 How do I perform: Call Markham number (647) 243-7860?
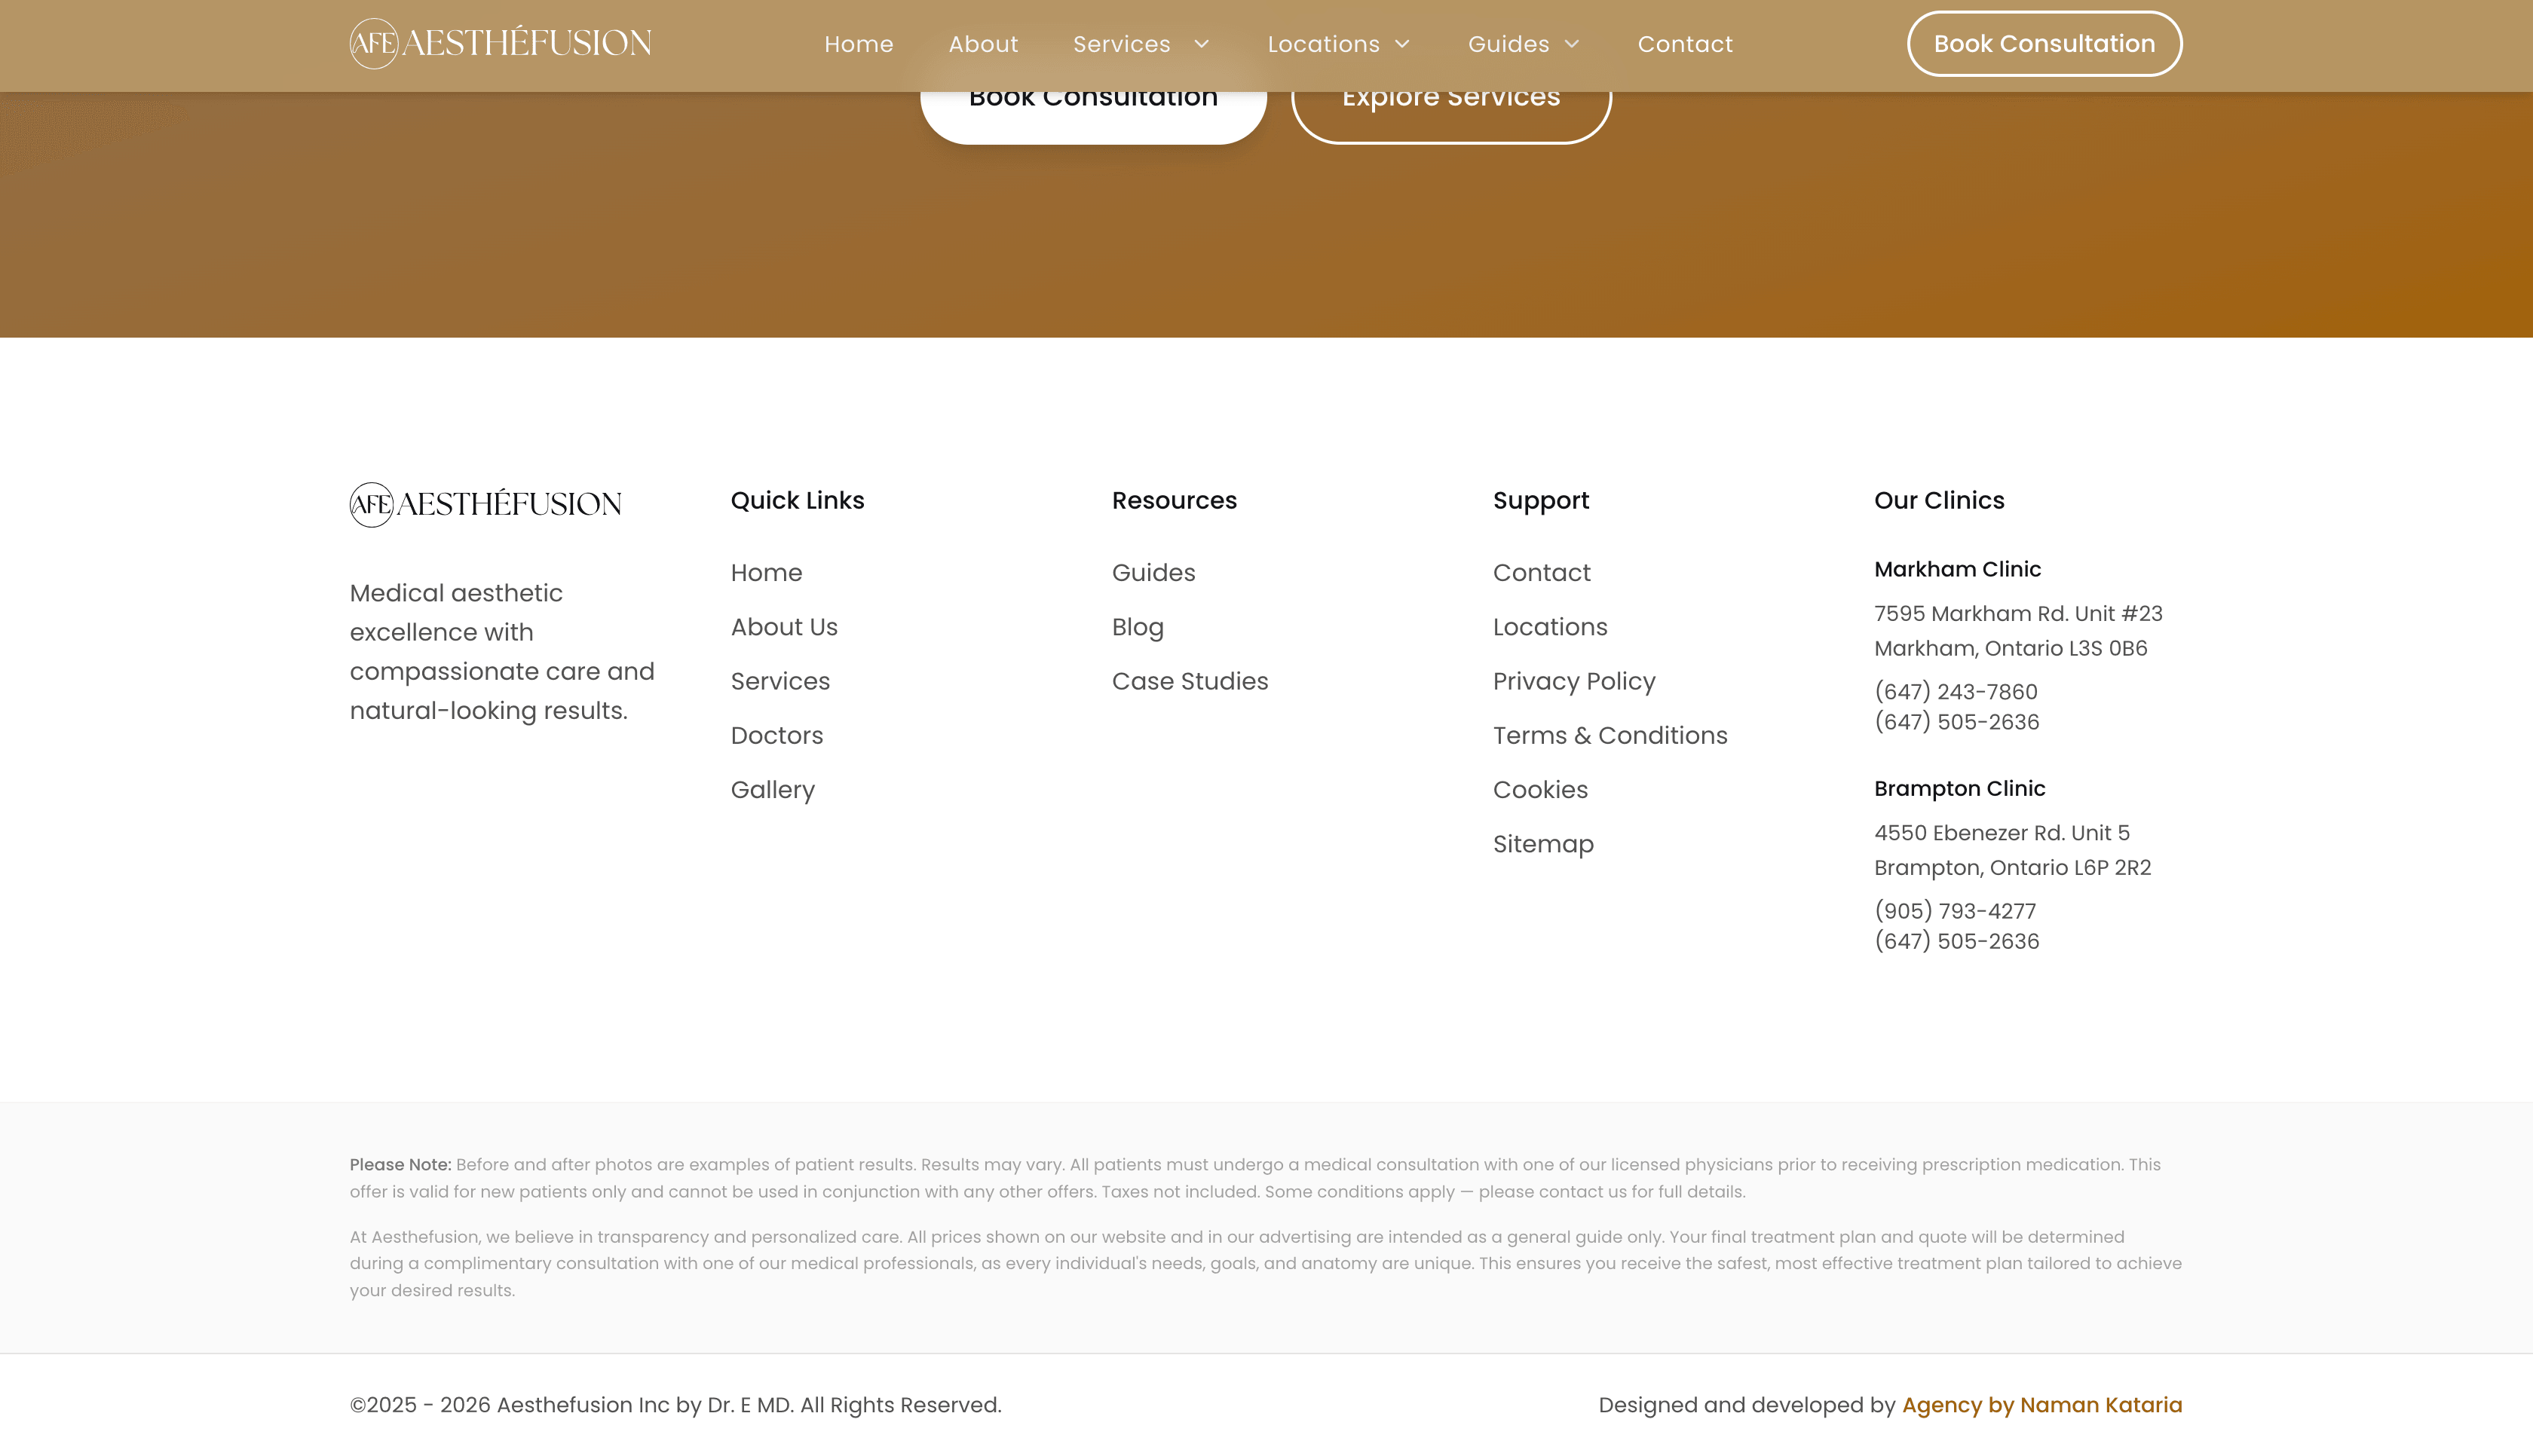pyautogui.click(x=1955, y=692)
